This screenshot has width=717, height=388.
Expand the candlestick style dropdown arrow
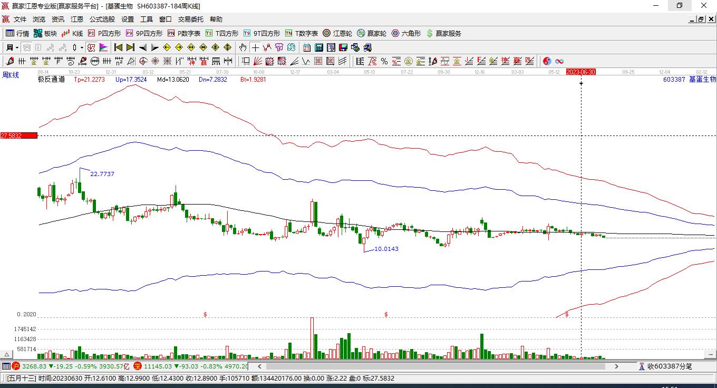point(82,47)
